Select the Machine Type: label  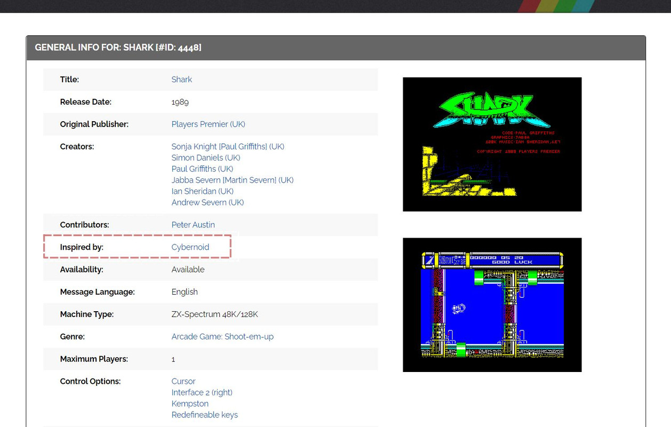(x=86, y=315)
